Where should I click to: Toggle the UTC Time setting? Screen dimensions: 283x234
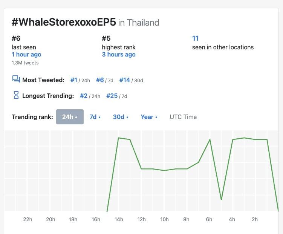tap(183, 117)
